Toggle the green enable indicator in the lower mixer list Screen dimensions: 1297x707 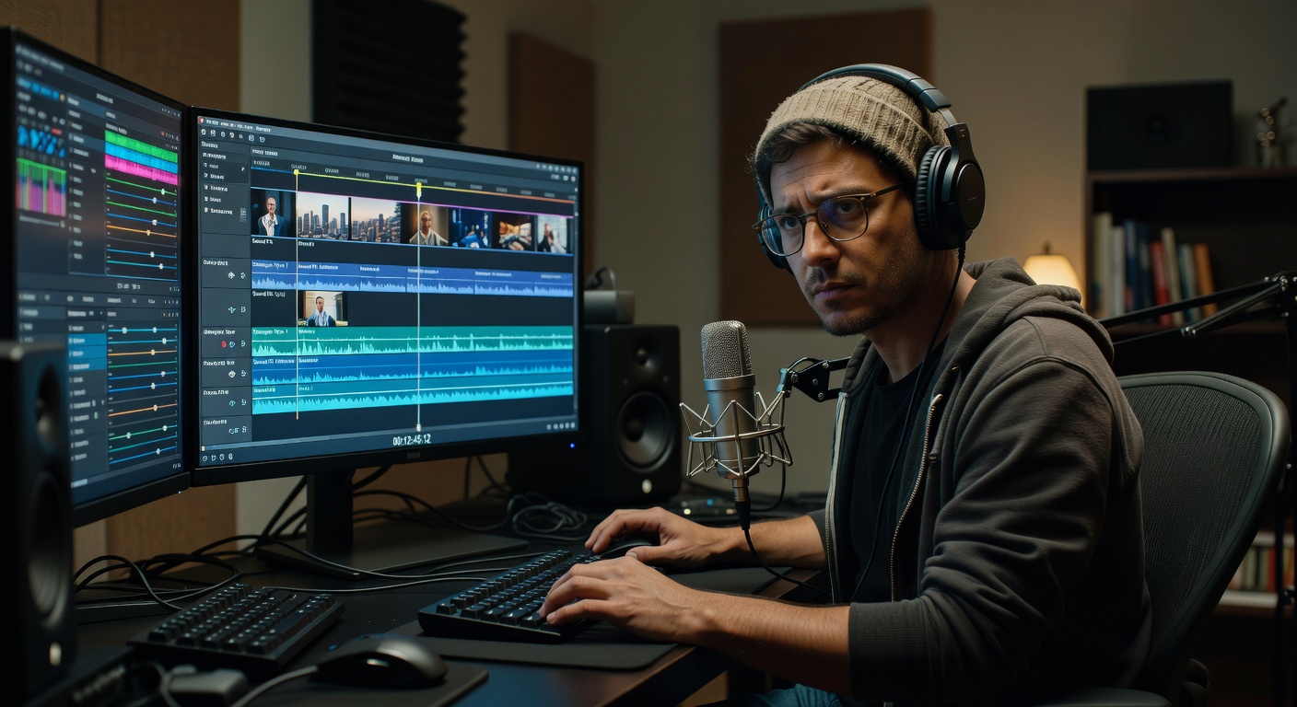click(94, 415)
